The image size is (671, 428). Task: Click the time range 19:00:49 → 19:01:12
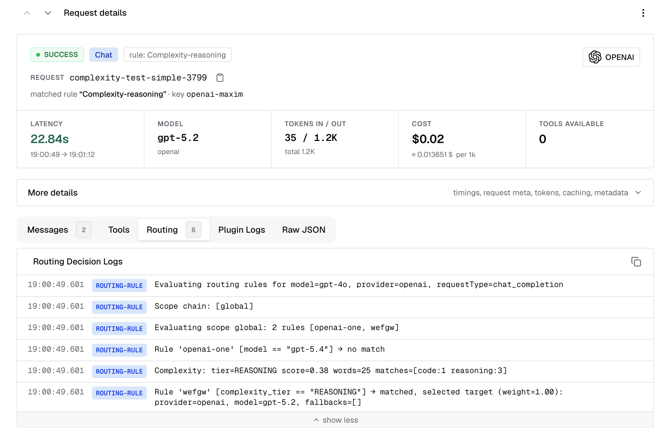pos(63,155)
